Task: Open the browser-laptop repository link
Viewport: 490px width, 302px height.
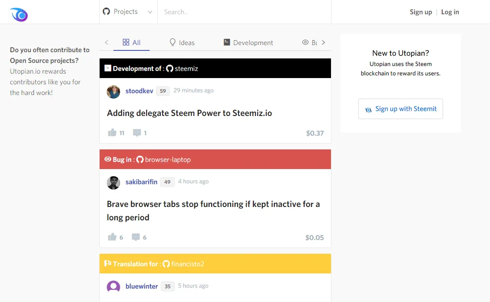Action: 168,159
